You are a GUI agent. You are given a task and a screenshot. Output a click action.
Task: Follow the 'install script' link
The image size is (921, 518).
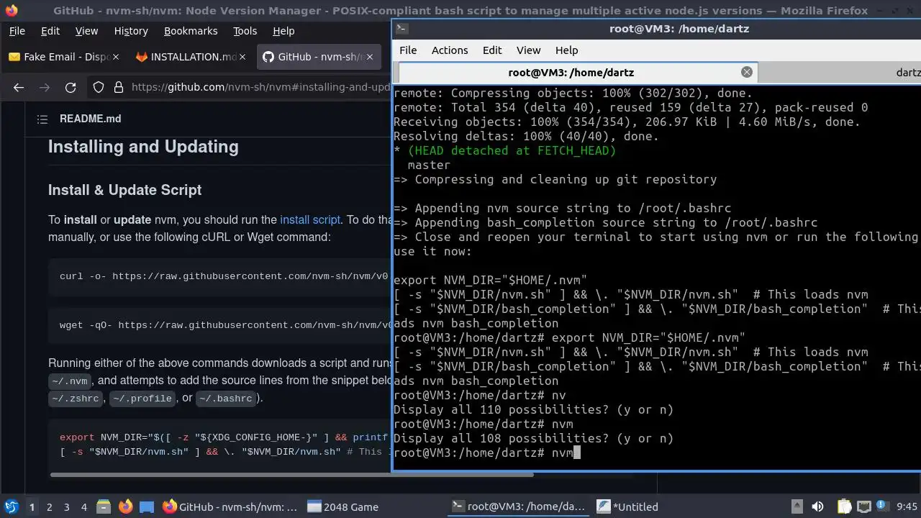(310, 219)
